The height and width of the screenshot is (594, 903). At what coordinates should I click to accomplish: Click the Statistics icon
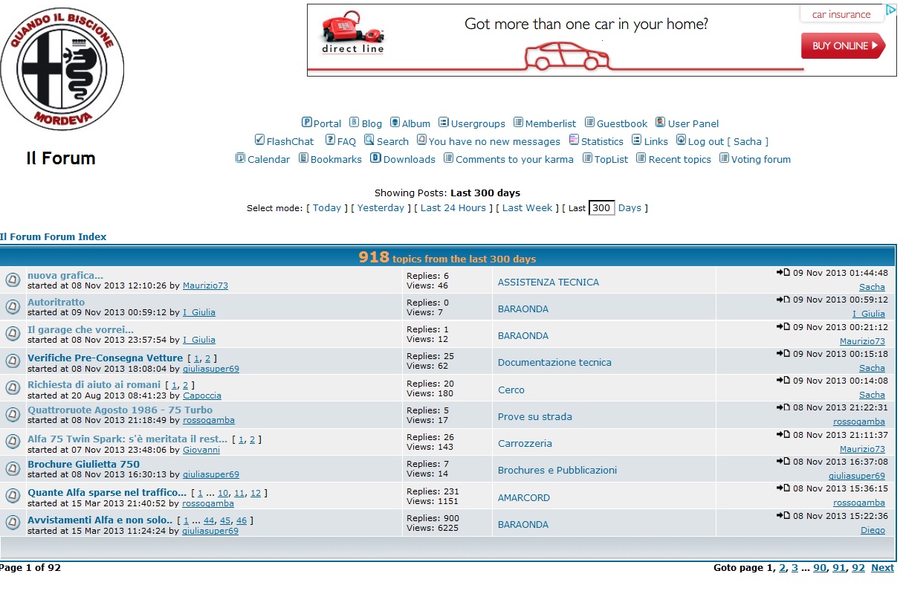(x=574, y=140)
